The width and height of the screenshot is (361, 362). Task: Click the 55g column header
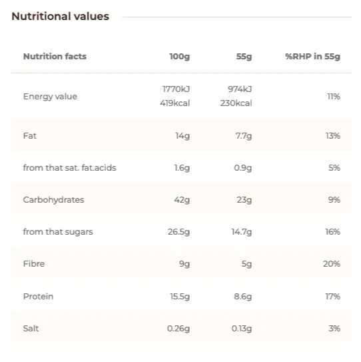pos(244,57)
